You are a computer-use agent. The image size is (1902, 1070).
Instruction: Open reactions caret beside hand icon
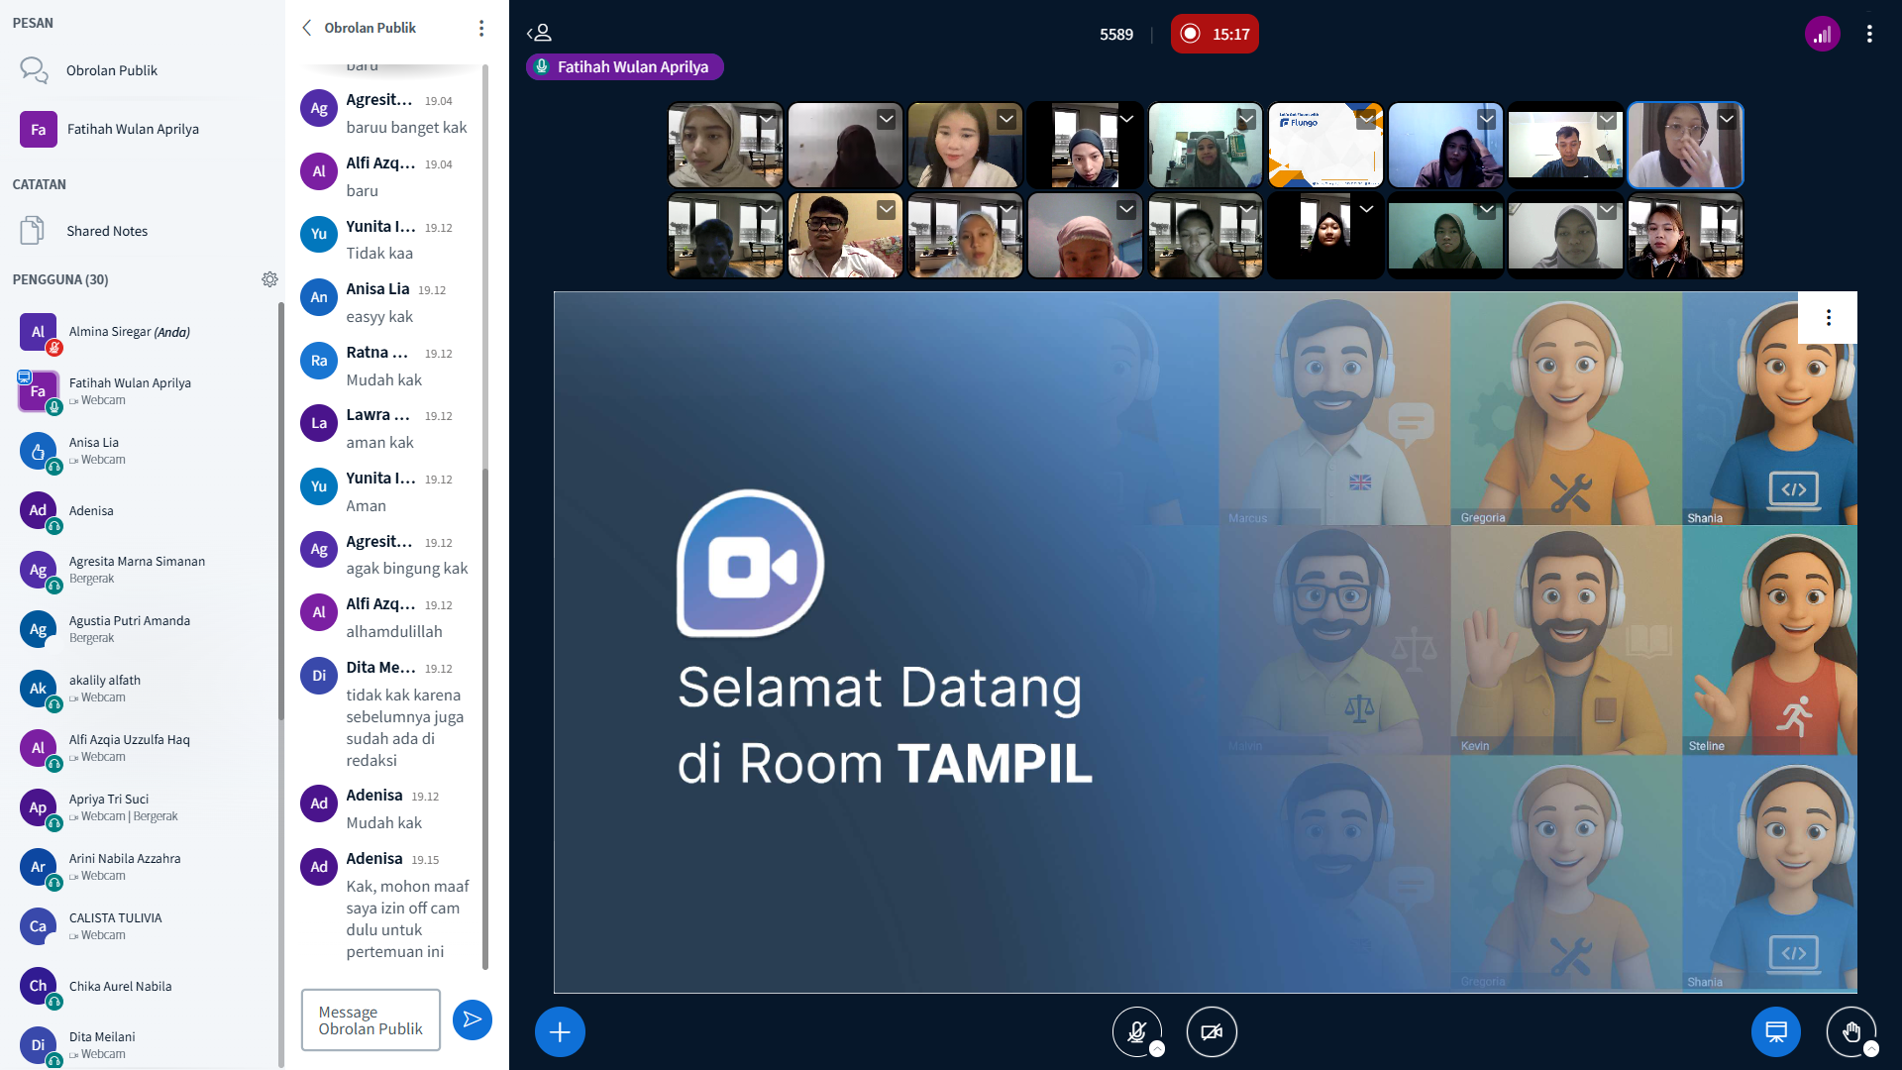pyautogui.click(x=1871, y=1049)
